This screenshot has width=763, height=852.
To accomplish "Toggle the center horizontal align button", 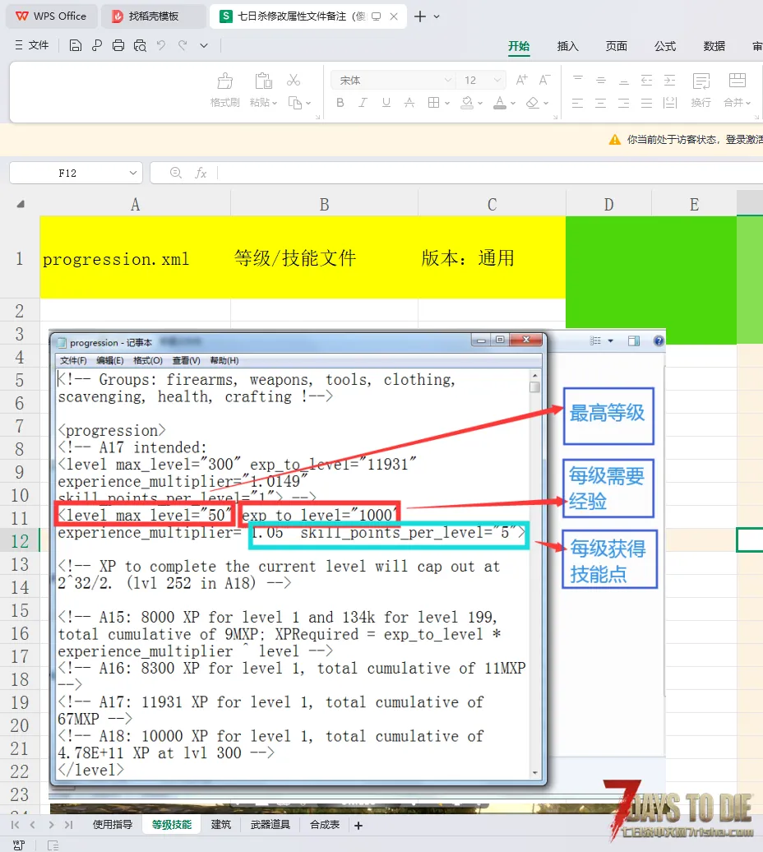I will (600, 103).
